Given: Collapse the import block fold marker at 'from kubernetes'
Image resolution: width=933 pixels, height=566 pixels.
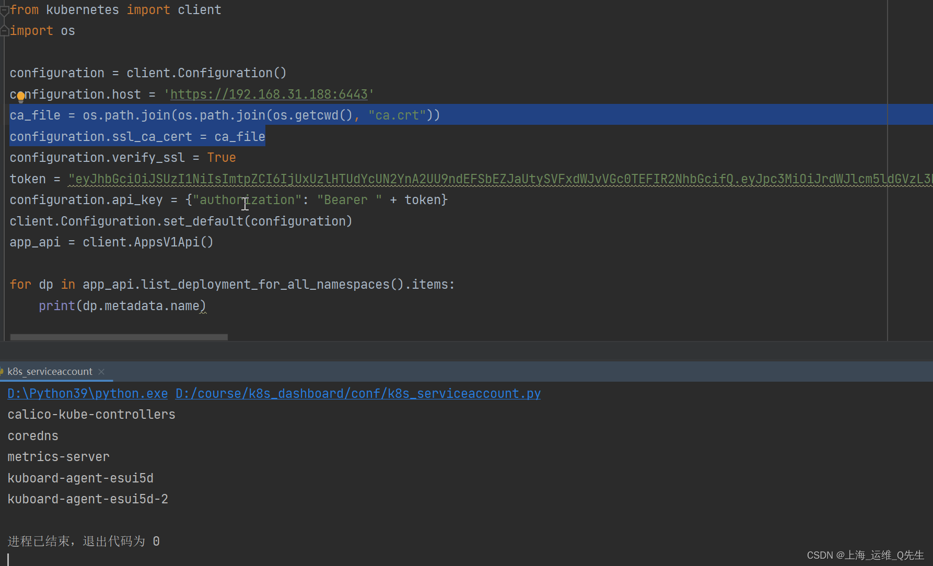Looking at the screenshot, I should click(4, 10).
